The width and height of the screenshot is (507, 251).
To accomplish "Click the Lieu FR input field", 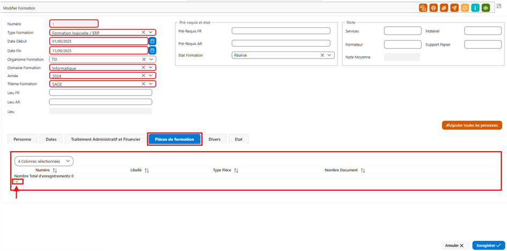I will (100, 93).
